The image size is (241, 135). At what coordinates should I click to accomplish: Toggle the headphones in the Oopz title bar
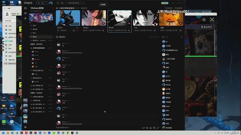click(42, 3)
